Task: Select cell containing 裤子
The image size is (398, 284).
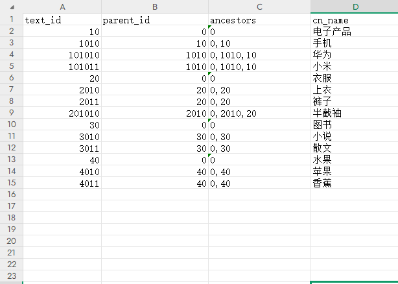Action: point(355,101)
